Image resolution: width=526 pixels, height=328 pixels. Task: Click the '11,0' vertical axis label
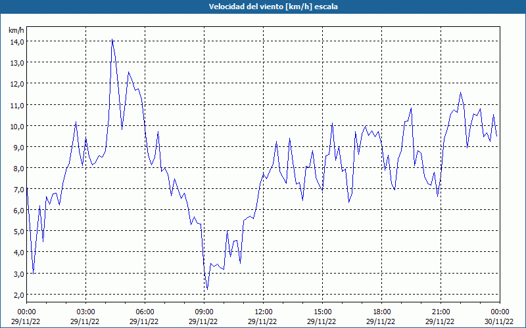(17, 105)
